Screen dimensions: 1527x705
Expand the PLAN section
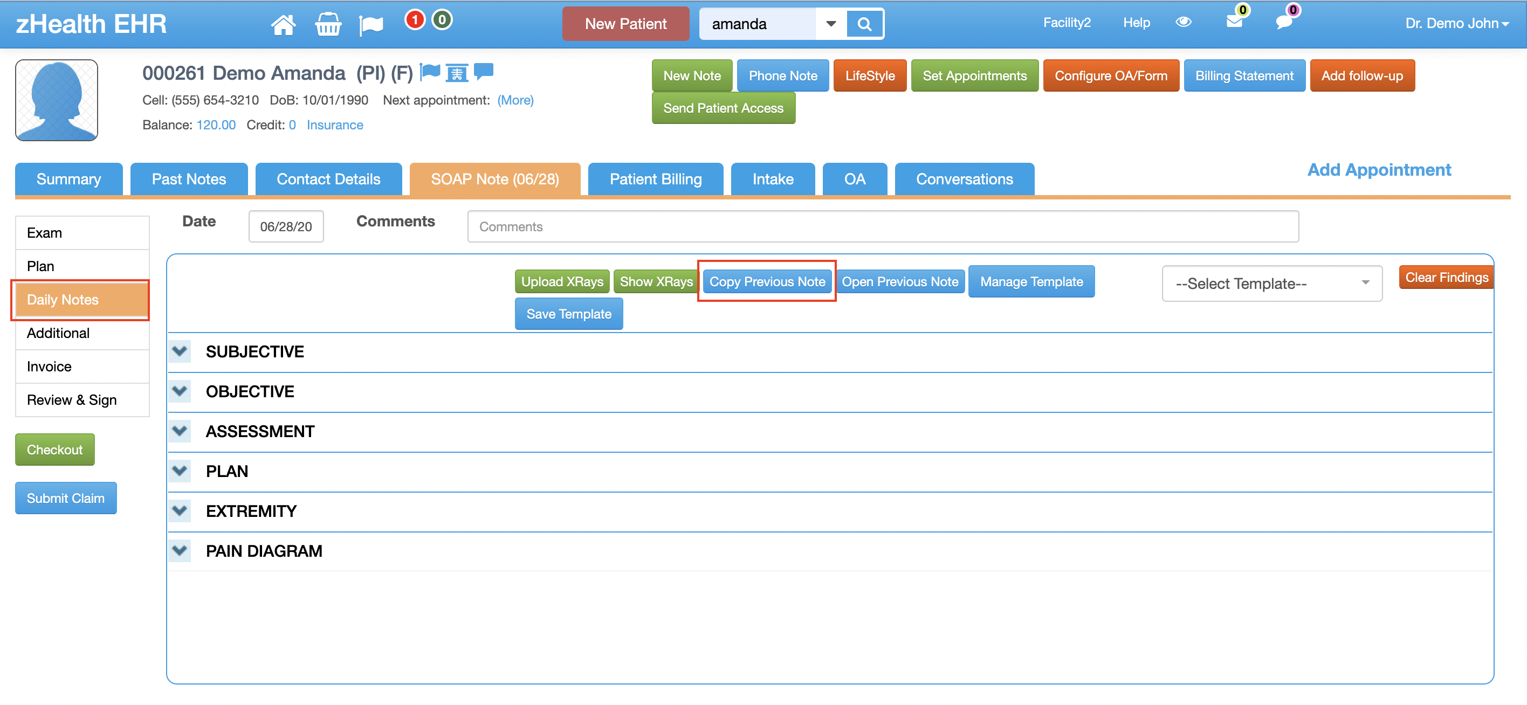point(180,471)
